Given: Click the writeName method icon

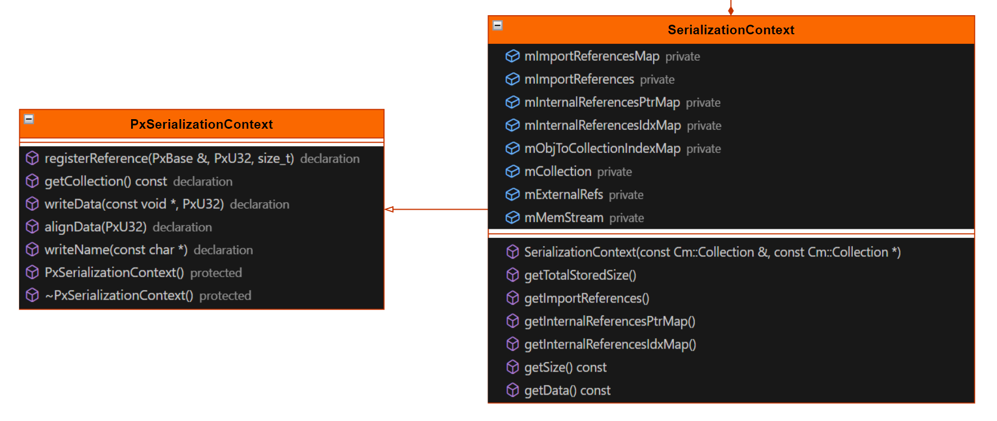Looking at the screenshot, I should tap(33, 250).
